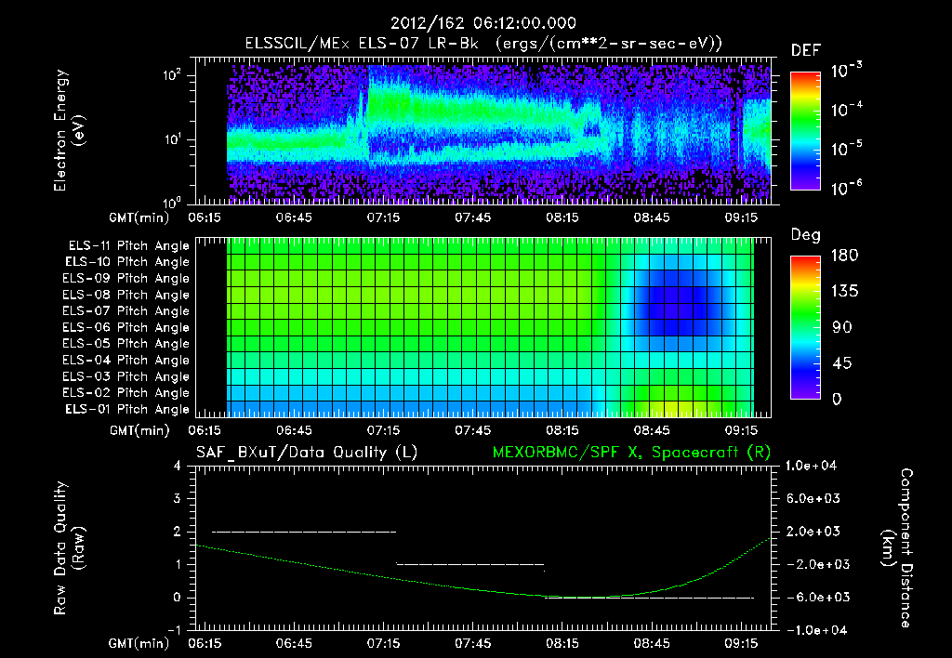This screenshot has height=658, width=952.
Task: Click the dark blue region in pitch angle grid
Action: (x=679, y=302)
